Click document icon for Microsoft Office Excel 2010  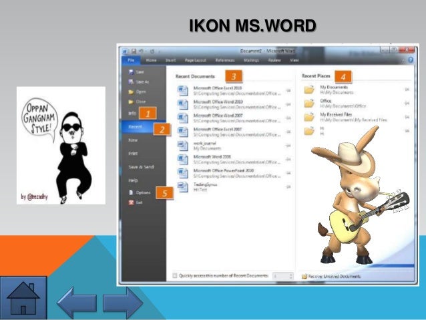pyautogui.click(x=182, y=91)
